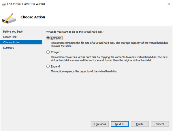Cancel the Edit Virtual Hard Disk Wizard
Viewport: 173px width, 131px height.
click(160, 124)
